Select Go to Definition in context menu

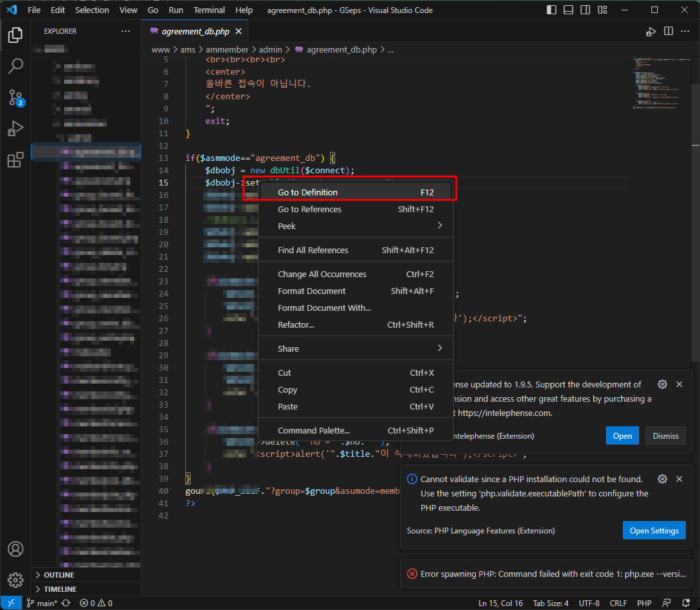pos(356,192)
